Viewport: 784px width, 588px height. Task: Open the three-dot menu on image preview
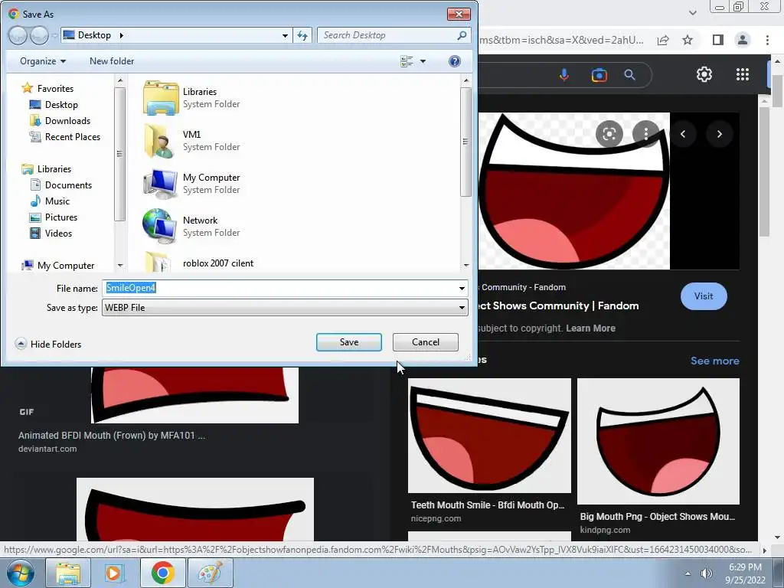tap(646, 133)
